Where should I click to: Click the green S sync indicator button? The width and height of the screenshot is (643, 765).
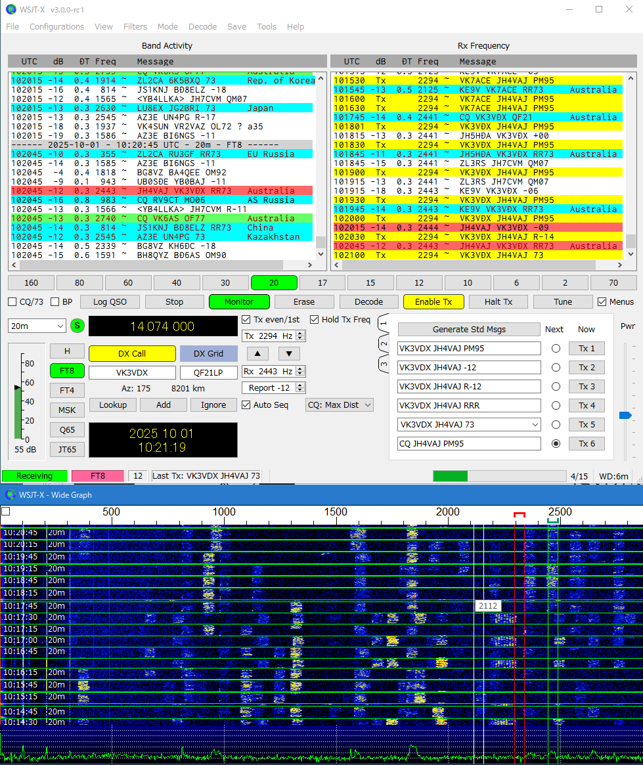pos(78,326)
